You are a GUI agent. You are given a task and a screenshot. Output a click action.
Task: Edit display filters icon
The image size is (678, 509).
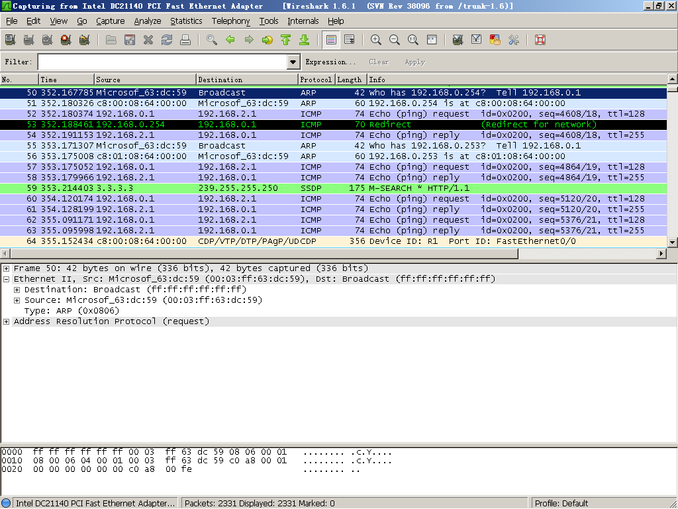click(477, 40)
